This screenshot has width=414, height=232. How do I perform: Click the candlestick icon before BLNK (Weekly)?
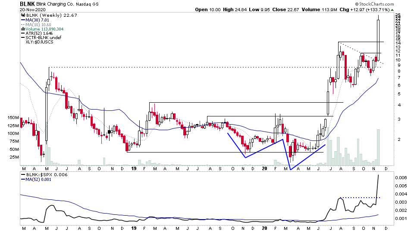[23, 15]
